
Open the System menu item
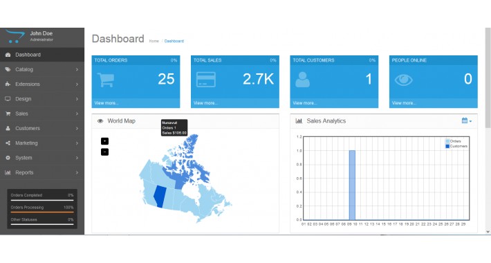[42, 158]
